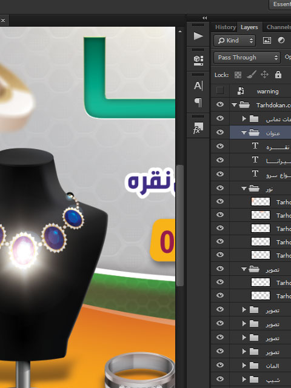291x388 pixels.
Task: Click the warning layer's document icon
Action: tap(241, 91)
